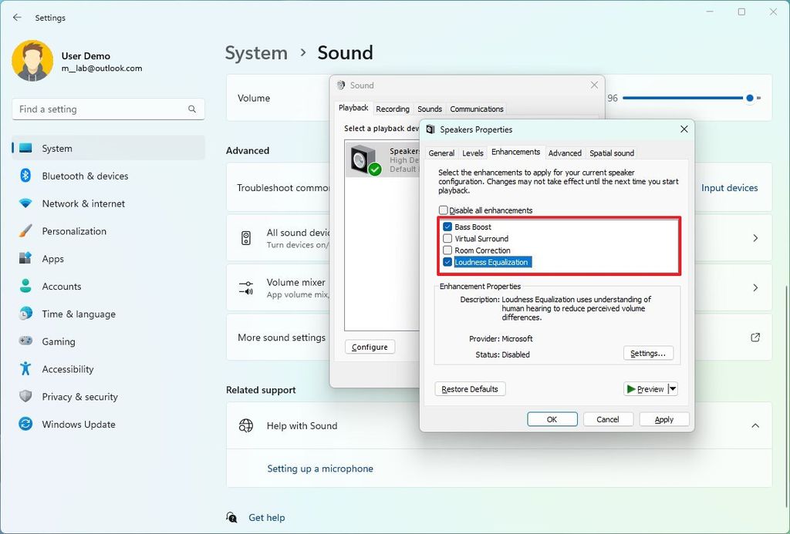
Task: Click the Volume mixer icon
Action: (245, 288)
